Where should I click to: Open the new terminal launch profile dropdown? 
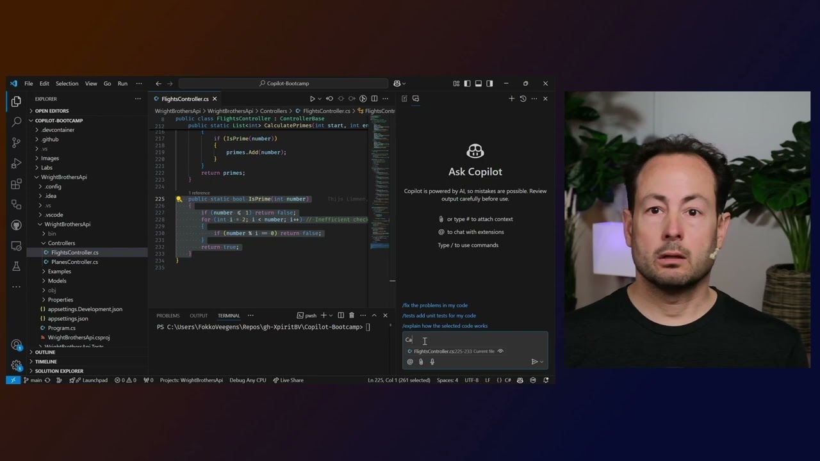click(331, 315)
